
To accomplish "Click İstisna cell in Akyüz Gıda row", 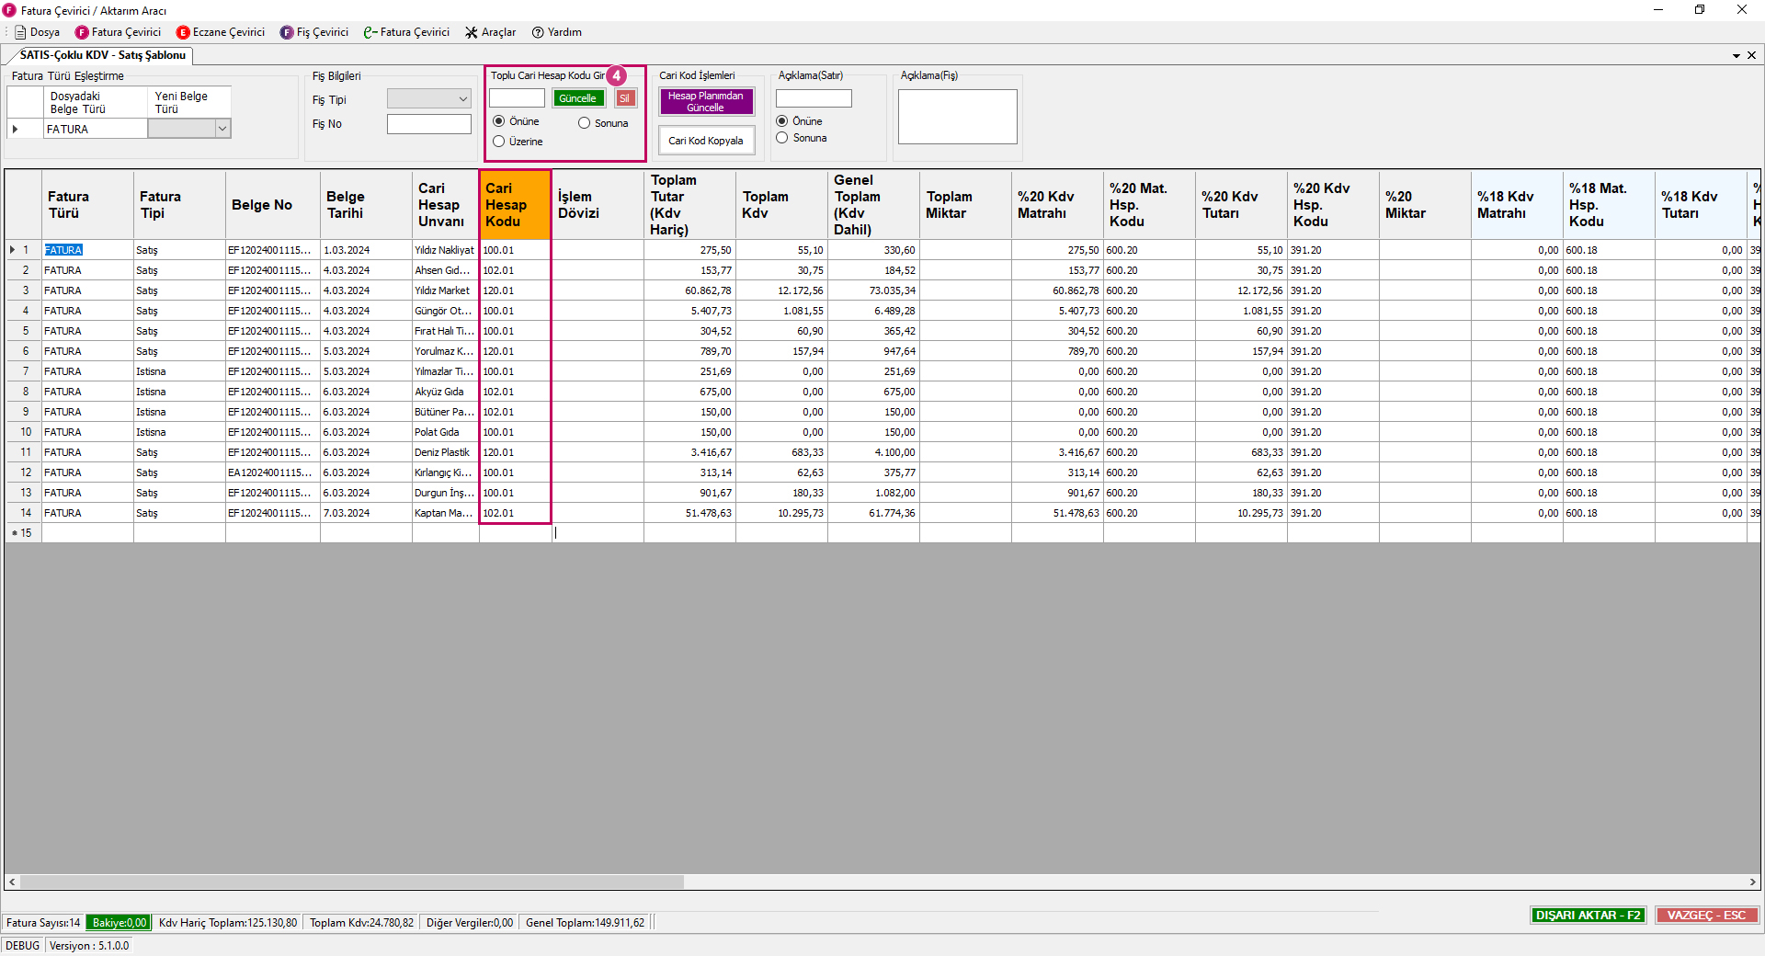I will (179, 392).
